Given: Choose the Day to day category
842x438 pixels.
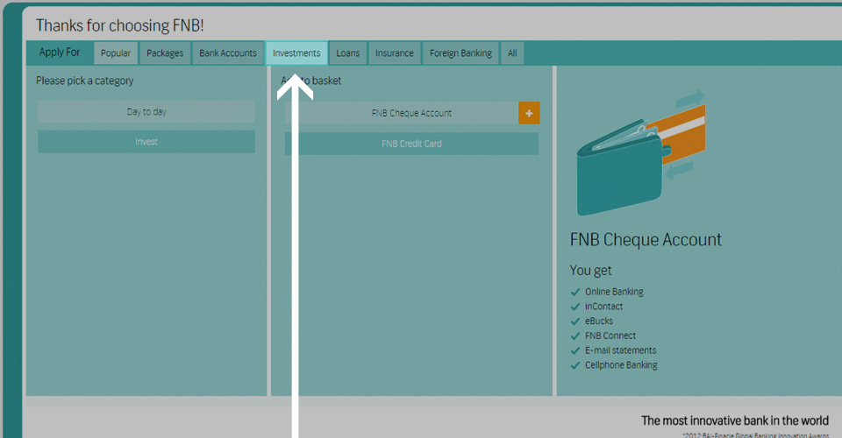Looking at the screenshot, I should tap(146, 111).
